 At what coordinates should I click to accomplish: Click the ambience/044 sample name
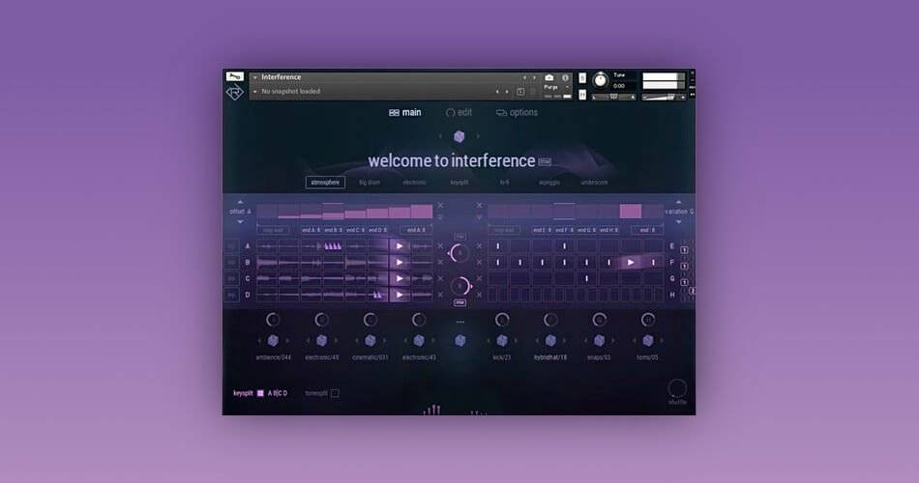[273, 357]
